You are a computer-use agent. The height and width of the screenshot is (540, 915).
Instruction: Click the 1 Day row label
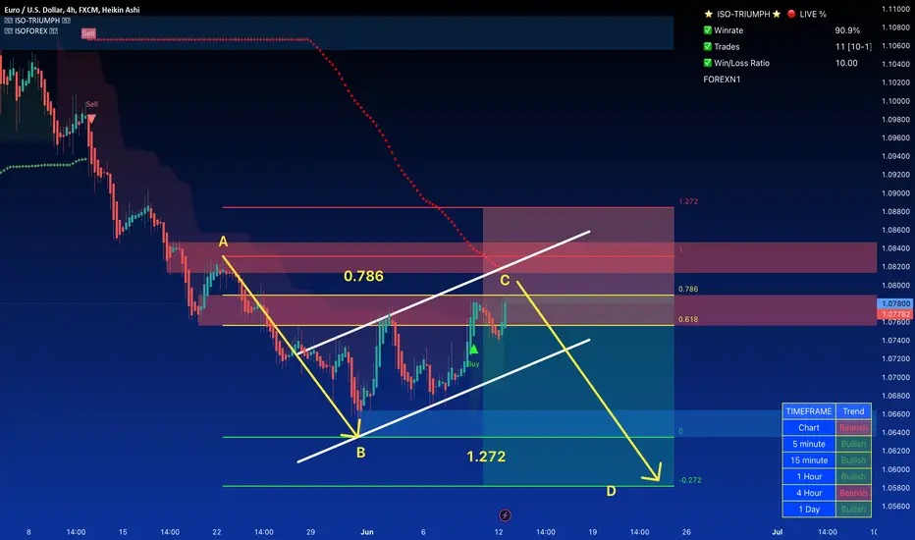[809, 509]
